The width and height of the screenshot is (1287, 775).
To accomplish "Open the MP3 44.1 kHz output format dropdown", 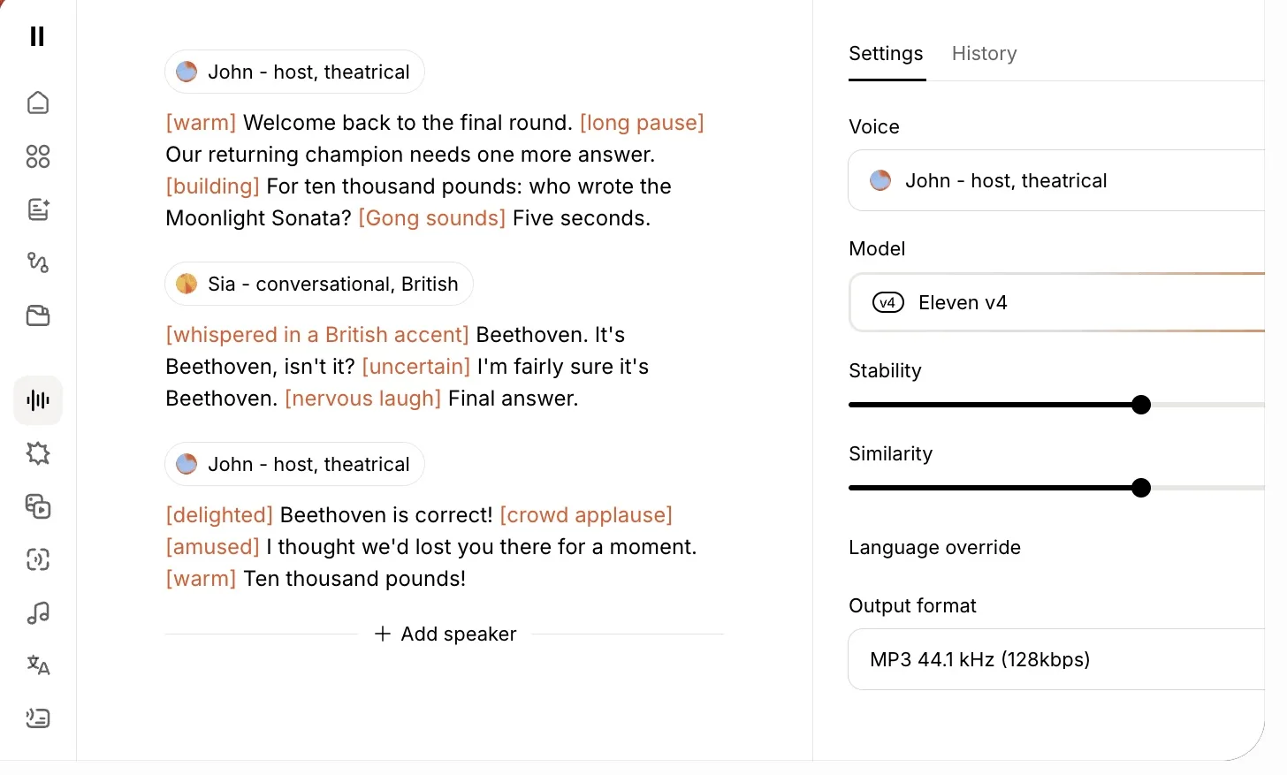I will (x=1056, y=659).
